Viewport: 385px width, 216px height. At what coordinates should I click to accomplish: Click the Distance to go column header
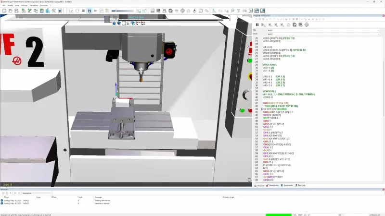(228, 197)
